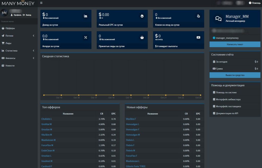This screenshot has height=168, width=262.
Task: Open Лиды in the sidebar menu
Action: pos(8,43)
